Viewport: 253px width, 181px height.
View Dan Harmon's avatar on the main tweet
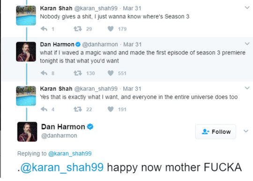27,132
